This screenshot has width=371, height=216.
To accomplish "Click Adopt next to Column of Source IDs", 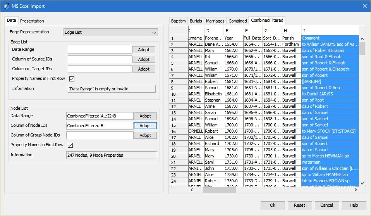I will (x=144, y=59).
